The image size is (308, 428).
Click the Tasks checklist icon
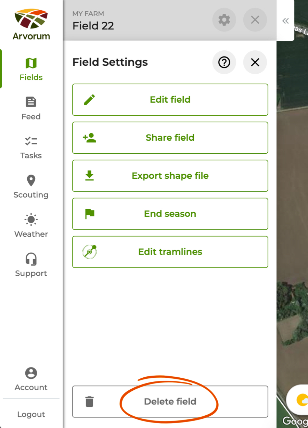(x=31, y=140)
